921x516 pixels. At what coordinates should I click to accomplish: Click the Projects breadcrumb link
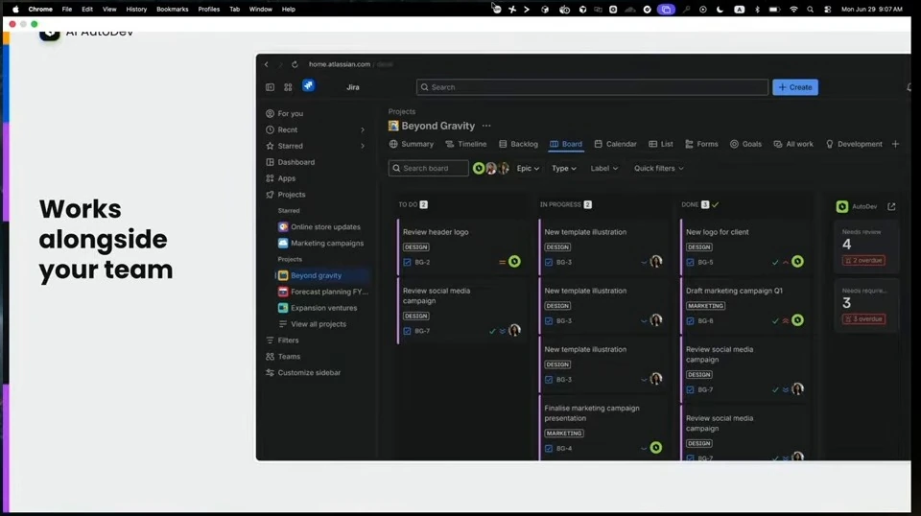402,111
